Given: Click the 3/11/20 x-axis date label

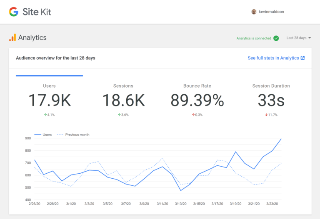Looking at the screenshot, I should 162,204.
